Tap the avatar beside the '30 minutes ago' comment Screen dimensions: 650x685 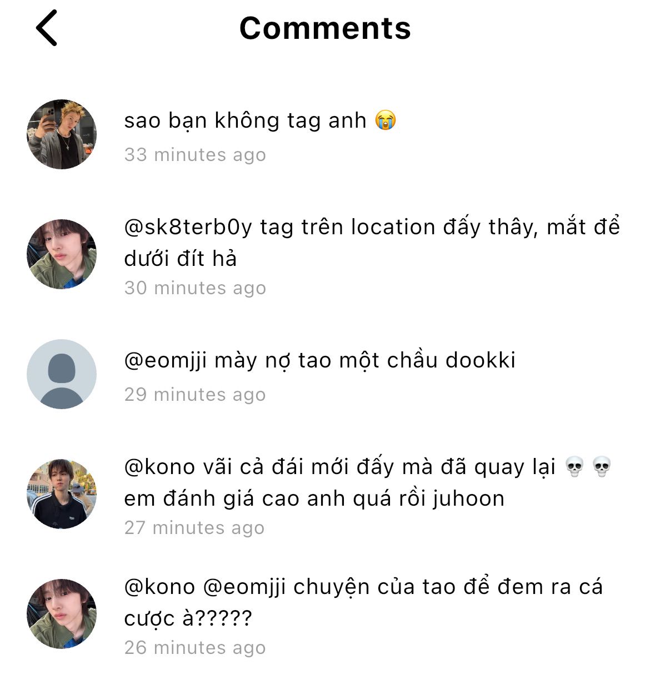[62, 254]
